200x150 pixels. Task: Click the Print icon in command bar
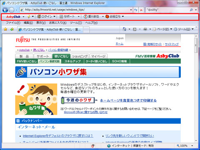coord(145,29)
